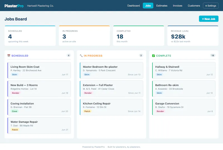
Task: Click P. Hartley · 22 Birchwood Ave address
Action: click(26, 70)
